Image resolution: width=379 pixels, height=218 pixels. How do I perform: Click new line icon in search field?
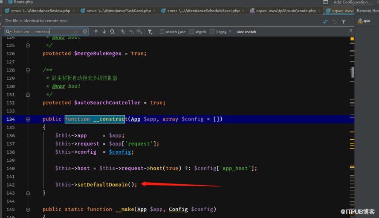pos(76,32)
